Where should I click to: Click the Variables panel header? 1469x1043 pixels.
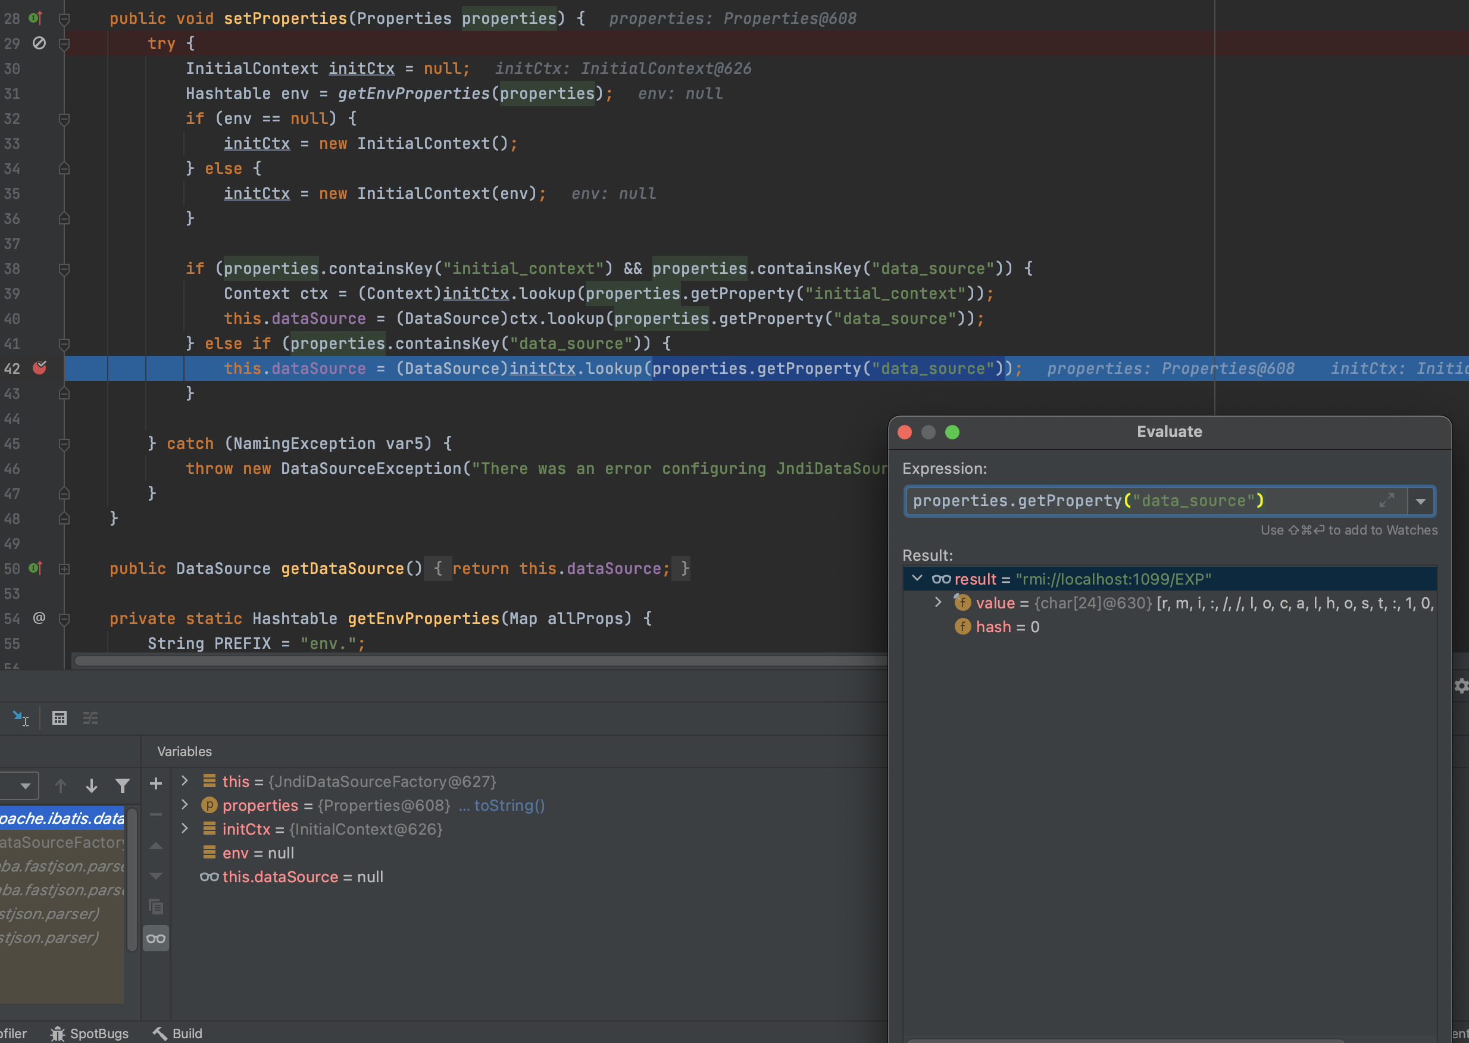[x=185, y=751]
